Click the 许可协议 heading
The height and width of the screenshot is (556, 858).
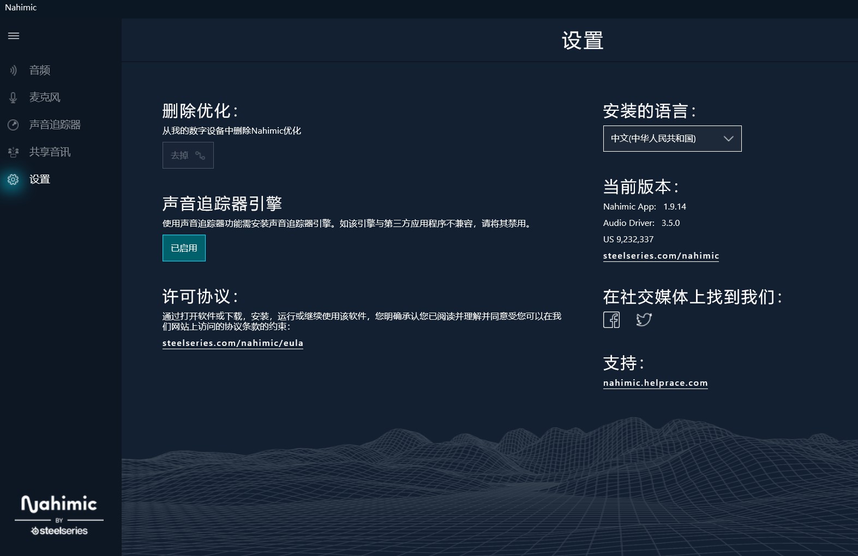point(201,297)
